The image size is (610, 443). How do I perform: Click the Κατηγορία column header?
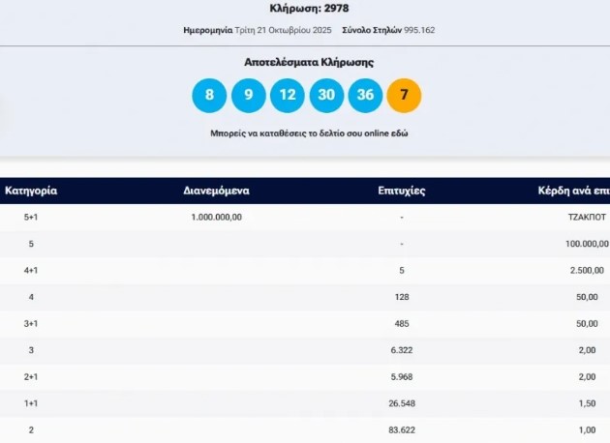tap(31, 191)
